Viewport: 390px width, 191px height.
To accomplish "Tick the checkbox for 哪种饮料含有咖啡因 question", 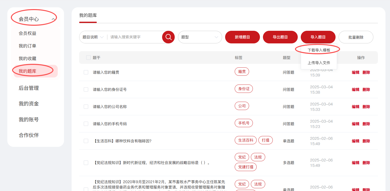I will point(86,141).
